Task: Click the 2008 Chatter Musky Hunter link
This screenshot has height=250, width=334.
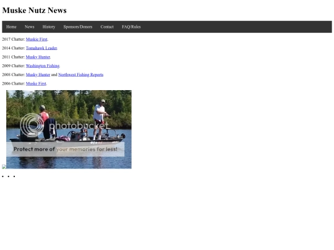Action: [38, 75]
